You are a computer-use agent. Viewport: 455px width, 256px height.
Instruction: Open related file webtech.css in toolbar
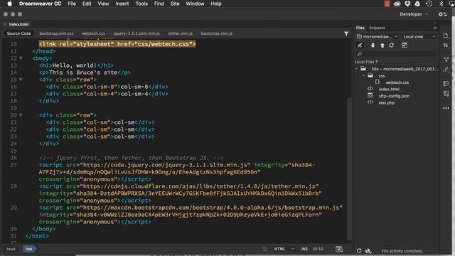coord(93,33)
